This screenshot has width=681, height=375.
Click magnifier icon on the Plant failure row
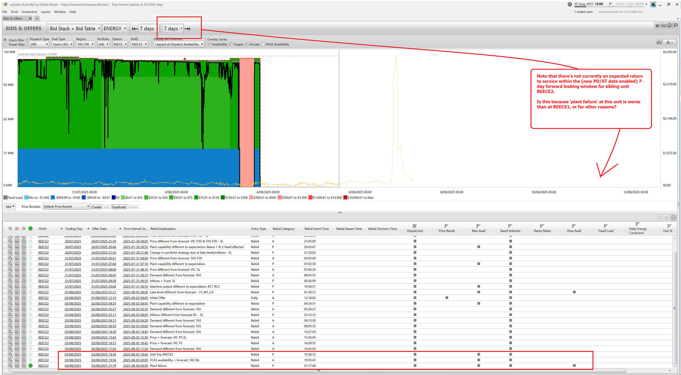pyautogui.click(x=10, y=366)
